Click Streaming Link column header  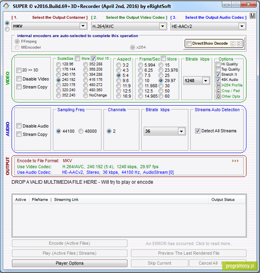click(66, 200)
